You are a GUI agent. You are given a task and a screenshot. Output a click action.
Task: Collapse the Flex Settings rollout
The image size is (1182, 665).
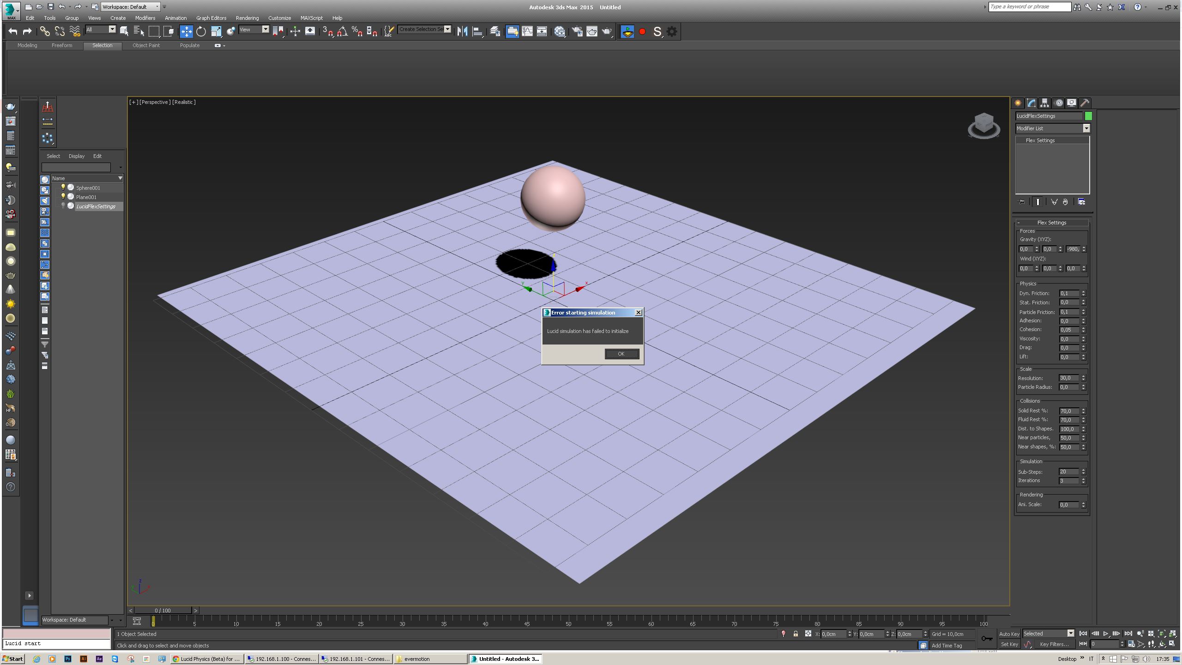point(1052,223)
